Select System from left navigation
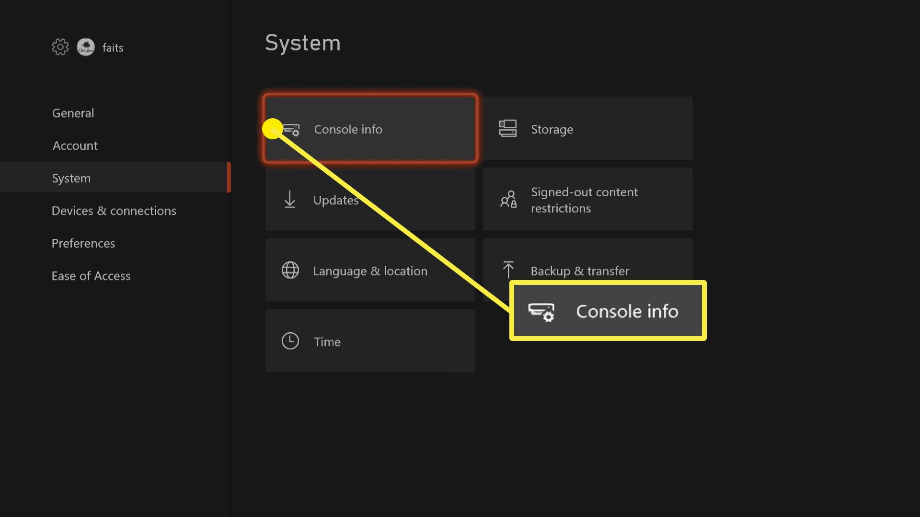 coord(71,178)
